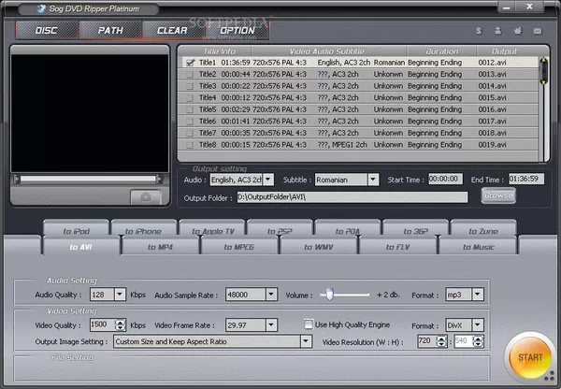Click the End Time field
561x389 pixels.
tap(526, 179)
